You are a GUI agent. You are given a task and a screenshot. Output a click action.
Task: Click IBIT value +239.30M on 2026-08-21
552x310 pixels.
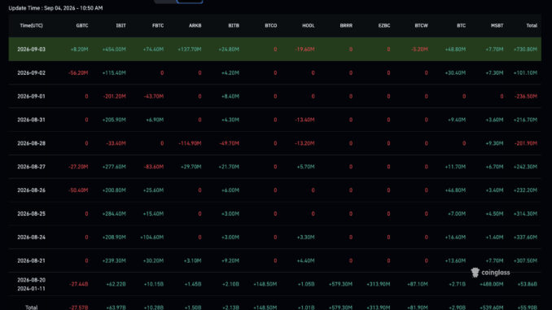114,260
